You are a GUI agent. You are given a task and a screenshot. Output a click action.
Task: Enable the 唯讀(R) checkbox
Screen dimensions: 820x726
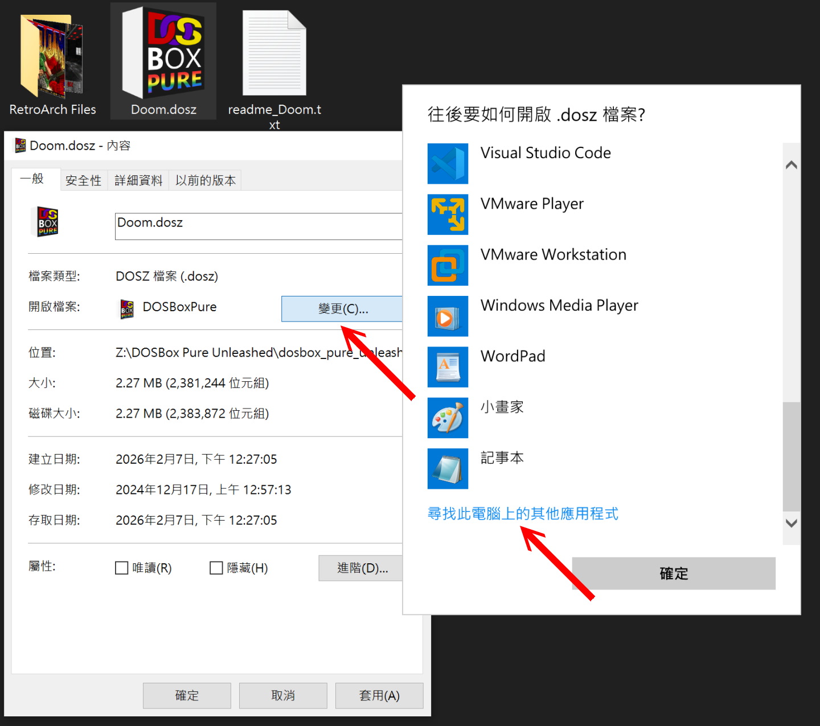(x=121, y=567)
